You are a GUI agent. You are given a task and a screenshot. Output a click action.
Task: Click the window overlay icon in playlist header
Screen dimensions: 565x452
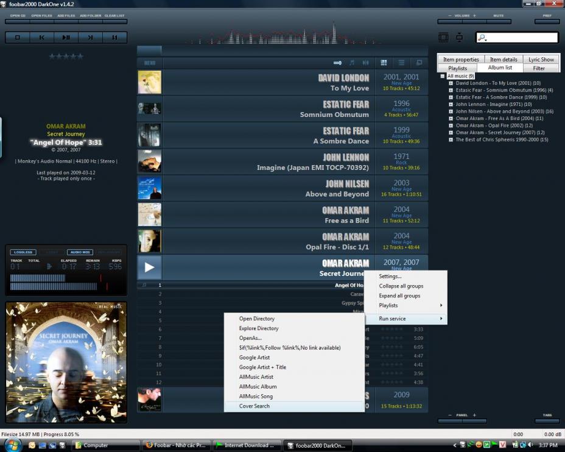coord(419,63)
